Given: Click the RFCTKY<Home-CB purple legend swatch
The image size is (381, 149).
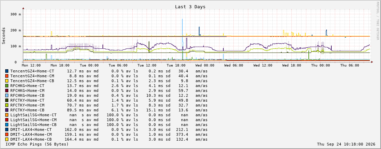Looking at the screenshot, I should (7, 110).
